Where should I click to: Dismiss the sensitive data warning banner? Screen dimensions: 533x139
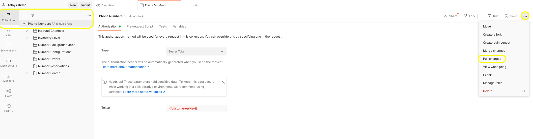pyautogui.click(x=223, y=82)
